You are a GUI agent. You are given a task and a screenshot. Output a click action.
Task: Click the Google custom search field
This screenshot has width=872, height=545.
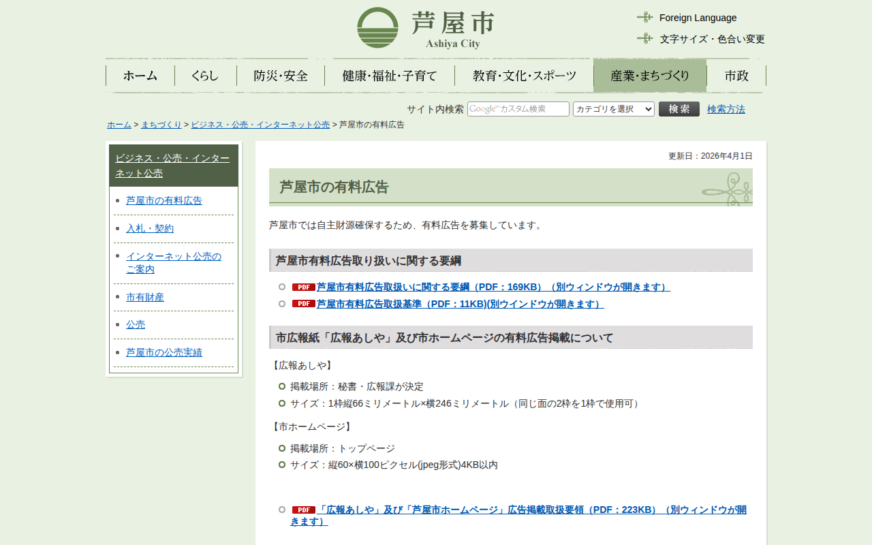click(518, 109)
